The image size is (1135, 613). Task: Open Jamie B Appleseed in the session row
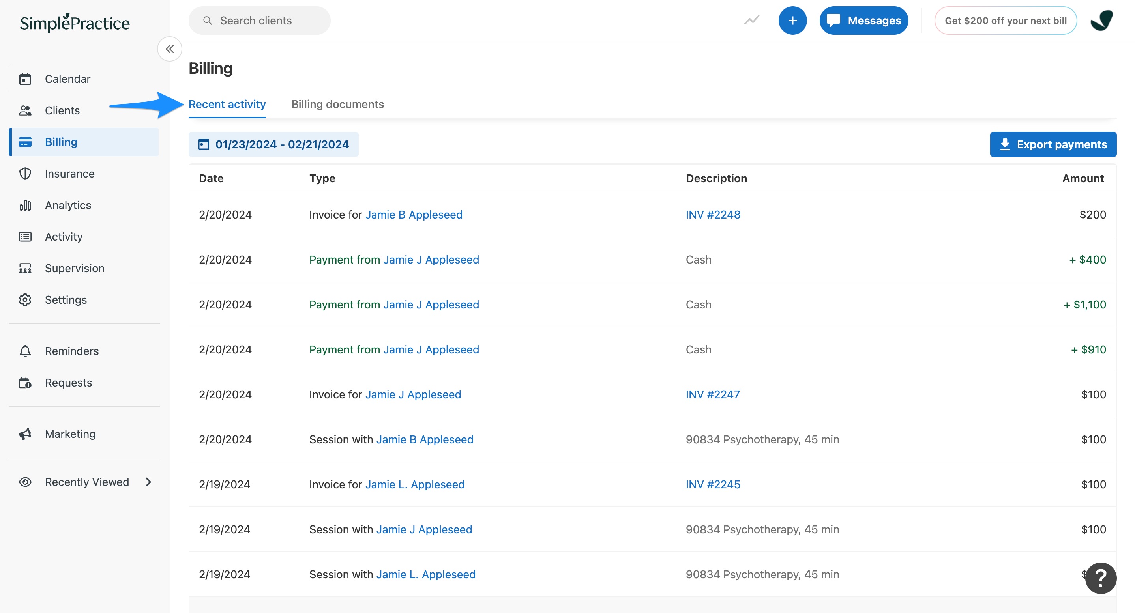point(425,439)
